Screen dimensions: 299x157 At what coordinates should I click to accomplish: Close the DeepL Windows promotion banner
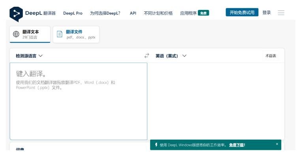click(x=277, y=144)
